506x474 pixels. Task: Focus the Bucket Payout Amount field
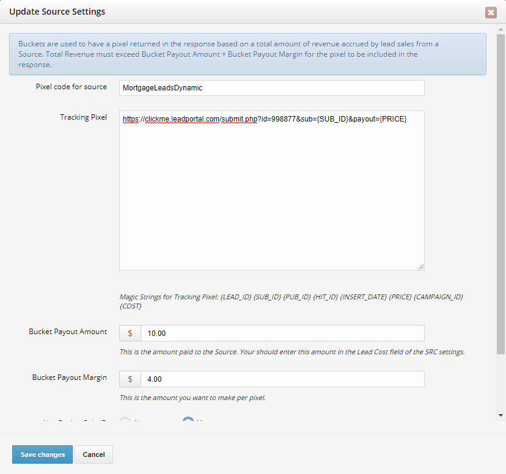[x=282, y=333]
